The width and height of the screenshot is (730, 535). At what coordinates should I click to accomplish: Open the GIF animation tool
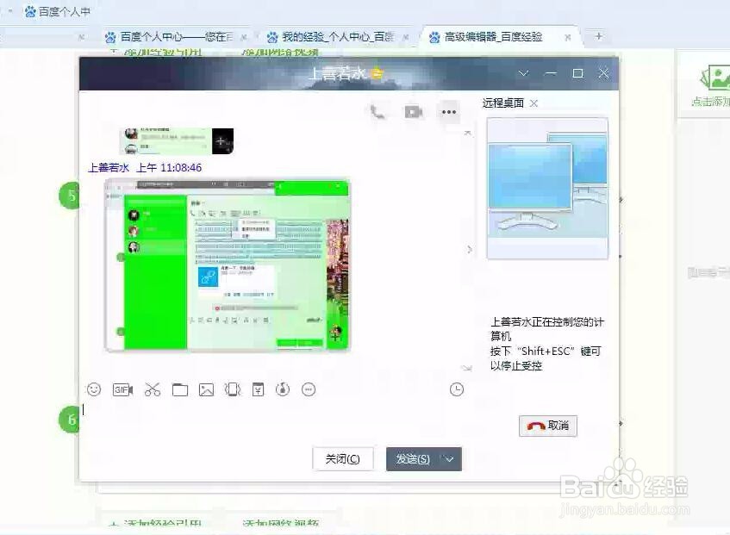click(122, 389)
